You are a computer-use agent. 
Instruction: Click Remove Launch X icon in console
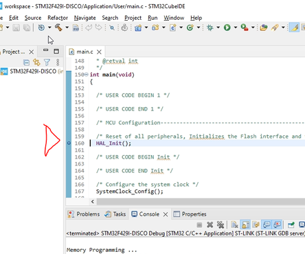click(x=210, y=225)
